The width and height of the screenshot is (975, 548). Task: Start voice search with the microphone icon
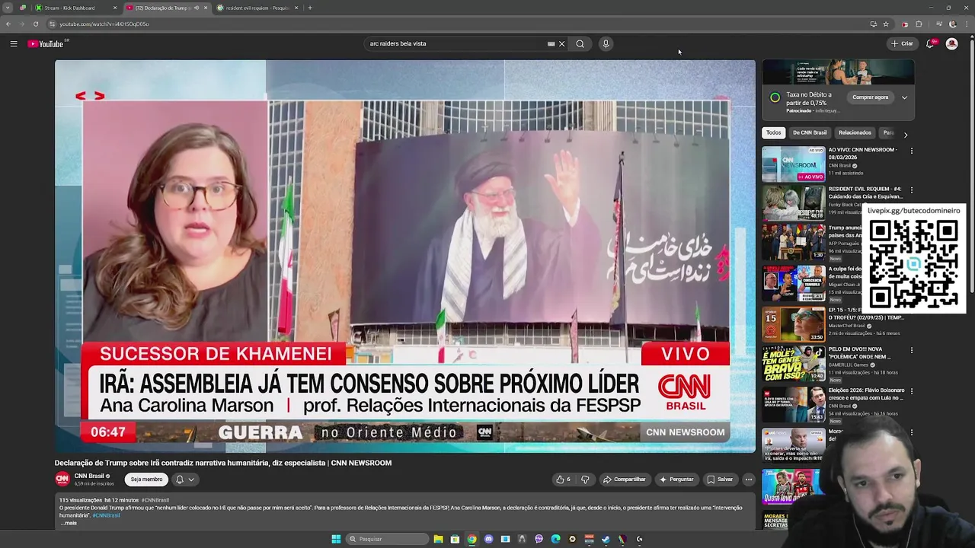[606, 44]
